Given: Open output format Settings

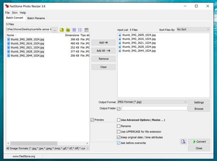Looking at the screenshot, I should pyautogui.click(x=199, y=102).
